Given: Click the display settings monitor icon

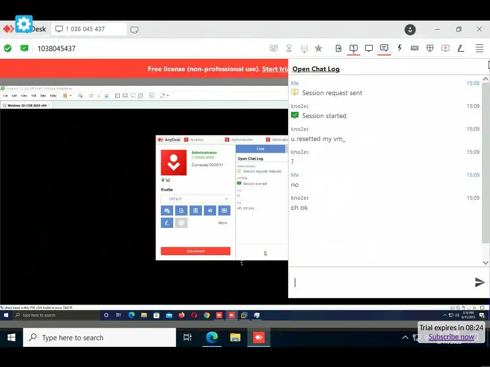Looking at the screenshot, I should [369, 48].
